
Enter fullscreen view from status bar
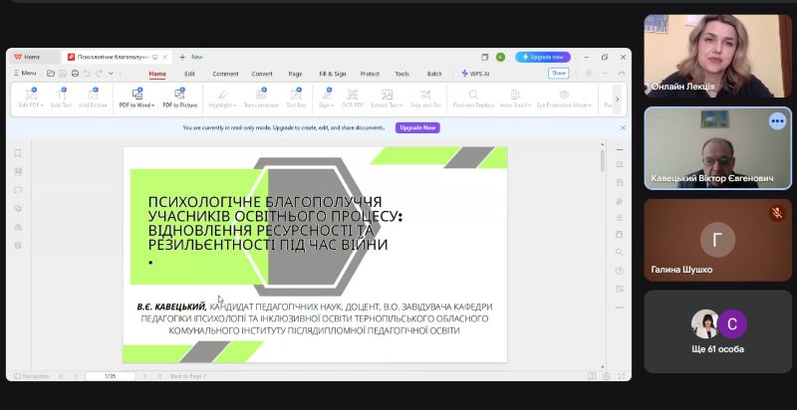(x=621, y=376)
